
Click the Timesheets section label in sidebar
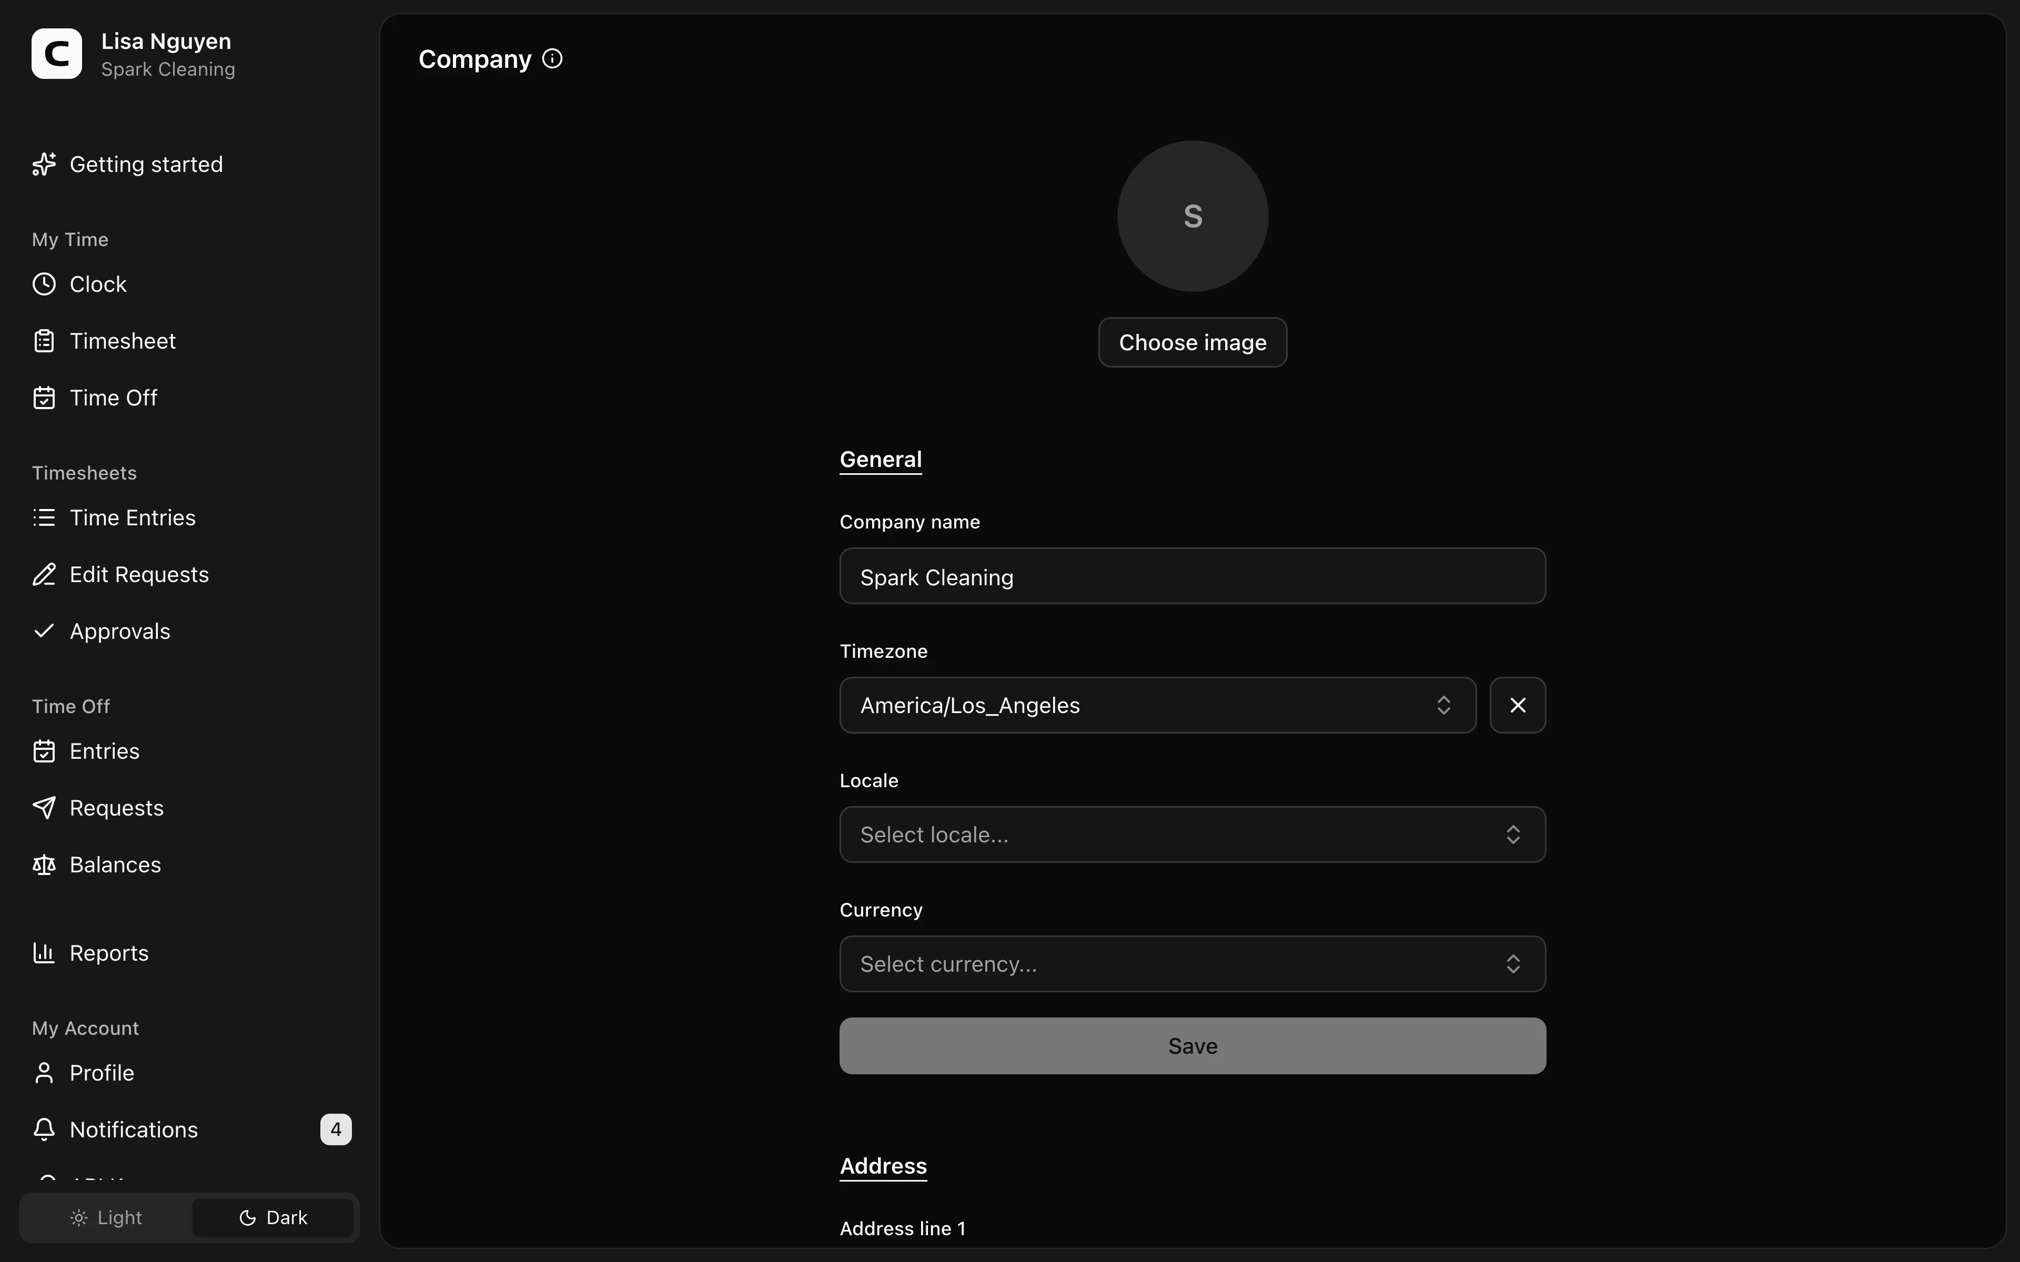pos(84,473)
